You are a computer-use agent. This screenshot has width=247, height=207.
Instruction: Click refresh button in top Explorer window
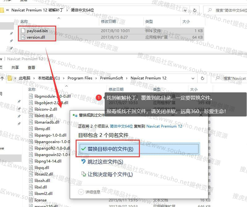point(195,11)
